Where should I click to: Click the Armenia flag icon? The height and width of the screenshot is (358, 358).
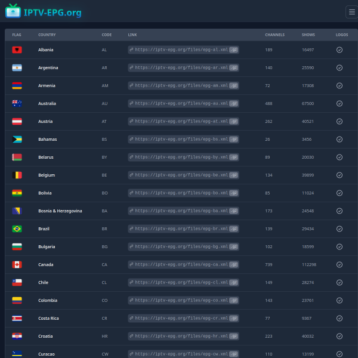point(17,85)
